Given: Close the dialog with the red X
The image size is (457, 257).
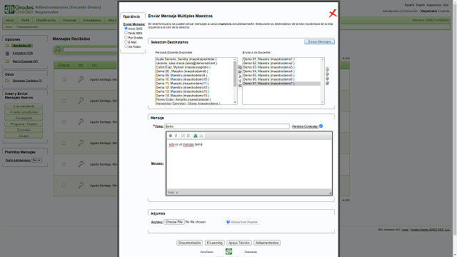Looking at the screenshot, I should pos(333,14).
